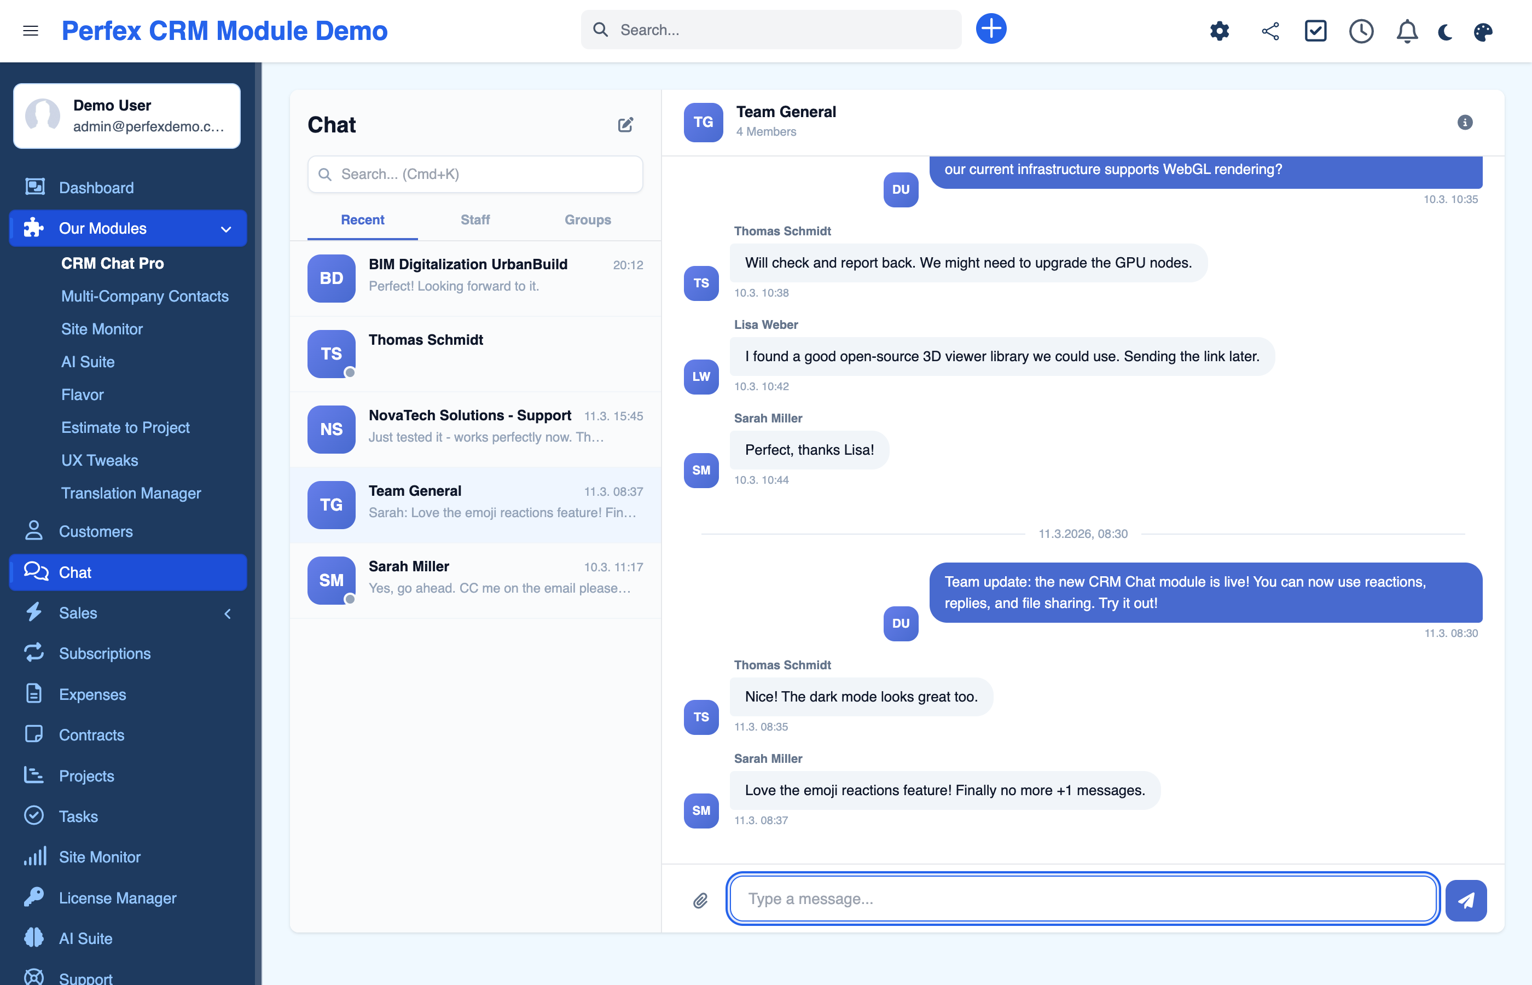Collapse the Sales menu chevron
This screenshot has height=985, width=1532.
[x=228, y=613]
